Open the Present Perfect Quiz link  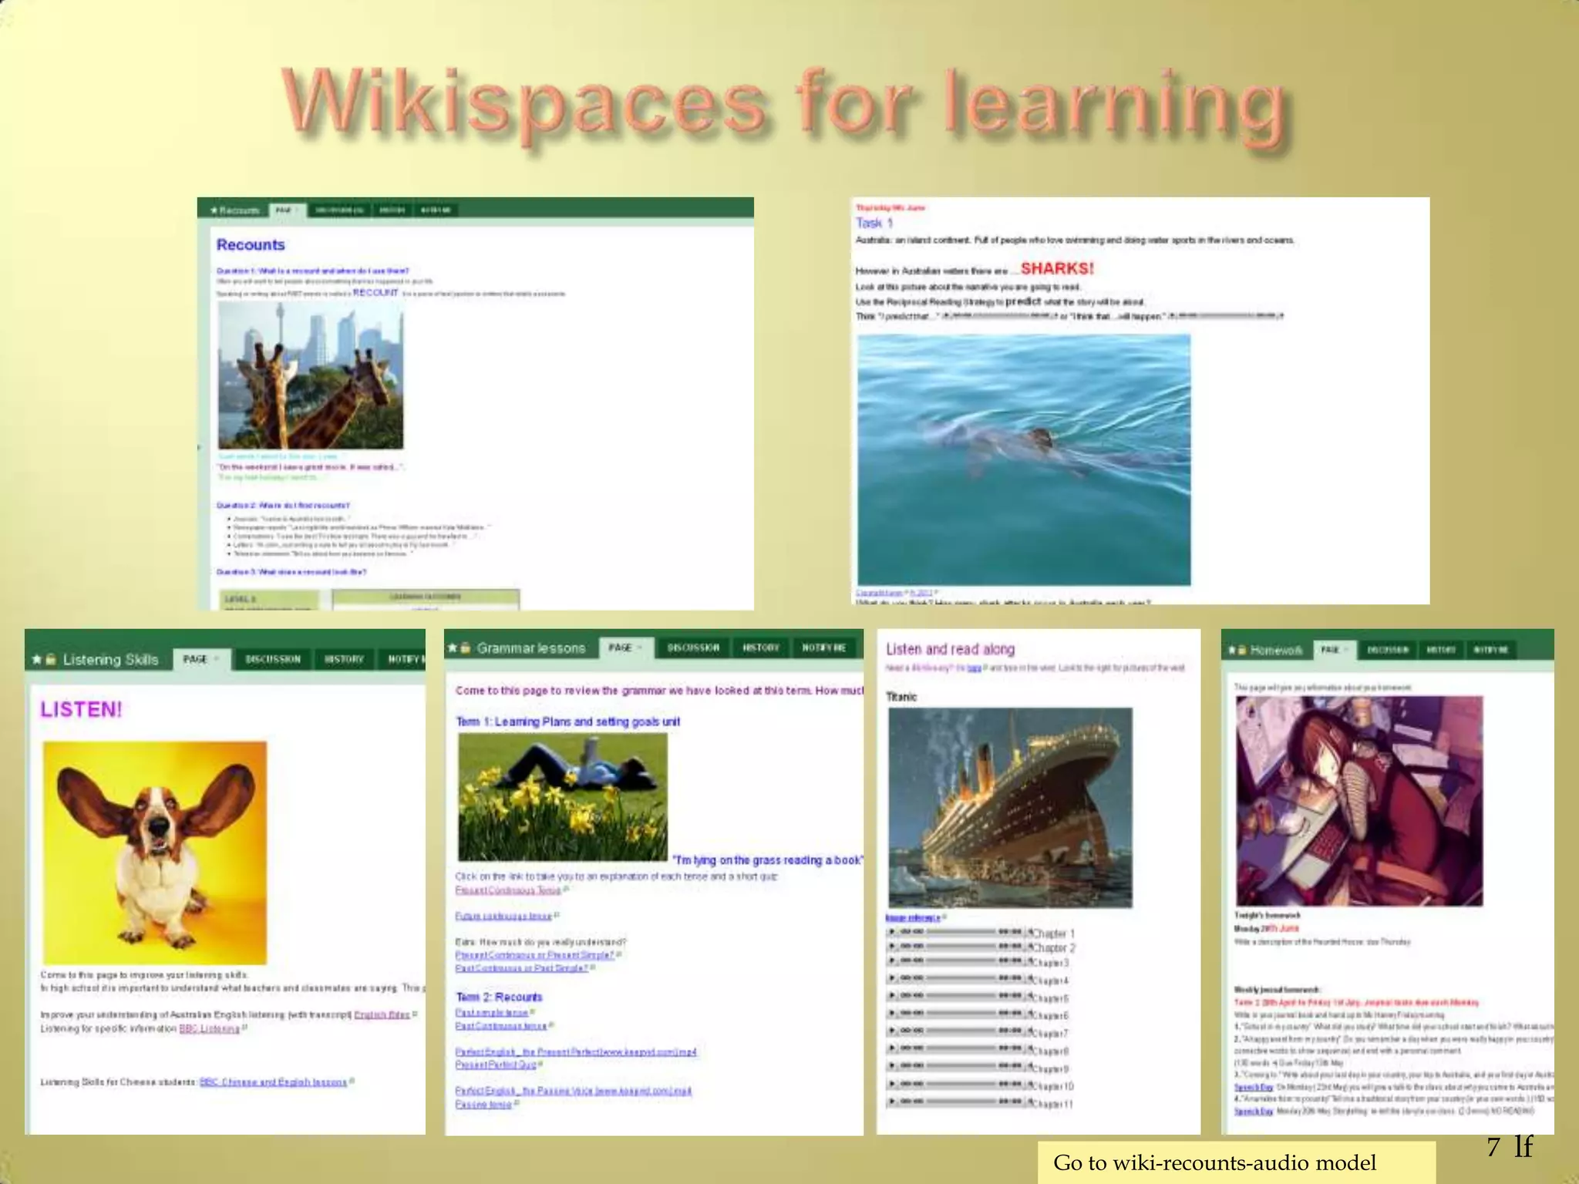point(495,1065)
